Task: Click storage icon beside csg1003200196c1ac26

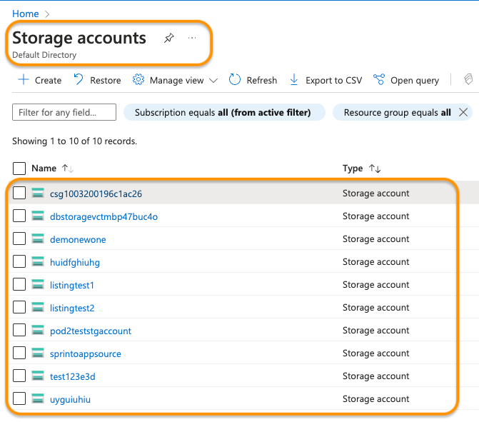Action: coord(38,193)
